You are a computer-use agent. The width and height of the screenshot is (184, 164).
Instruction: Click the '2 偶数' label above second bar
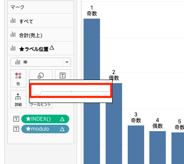click(x=114, y=75)
